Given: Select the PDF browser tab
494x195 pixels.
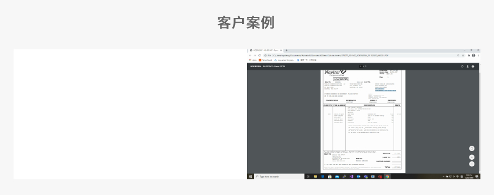Looking at the screenshot, I should point(265,50).
